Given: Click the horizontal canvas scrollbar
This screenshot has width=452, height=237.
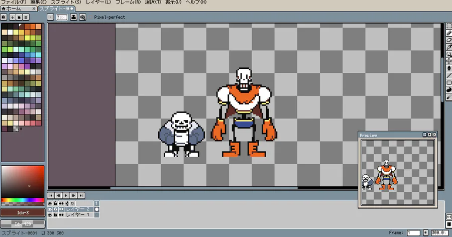Looking at the screenshot, I should (204, 188).
